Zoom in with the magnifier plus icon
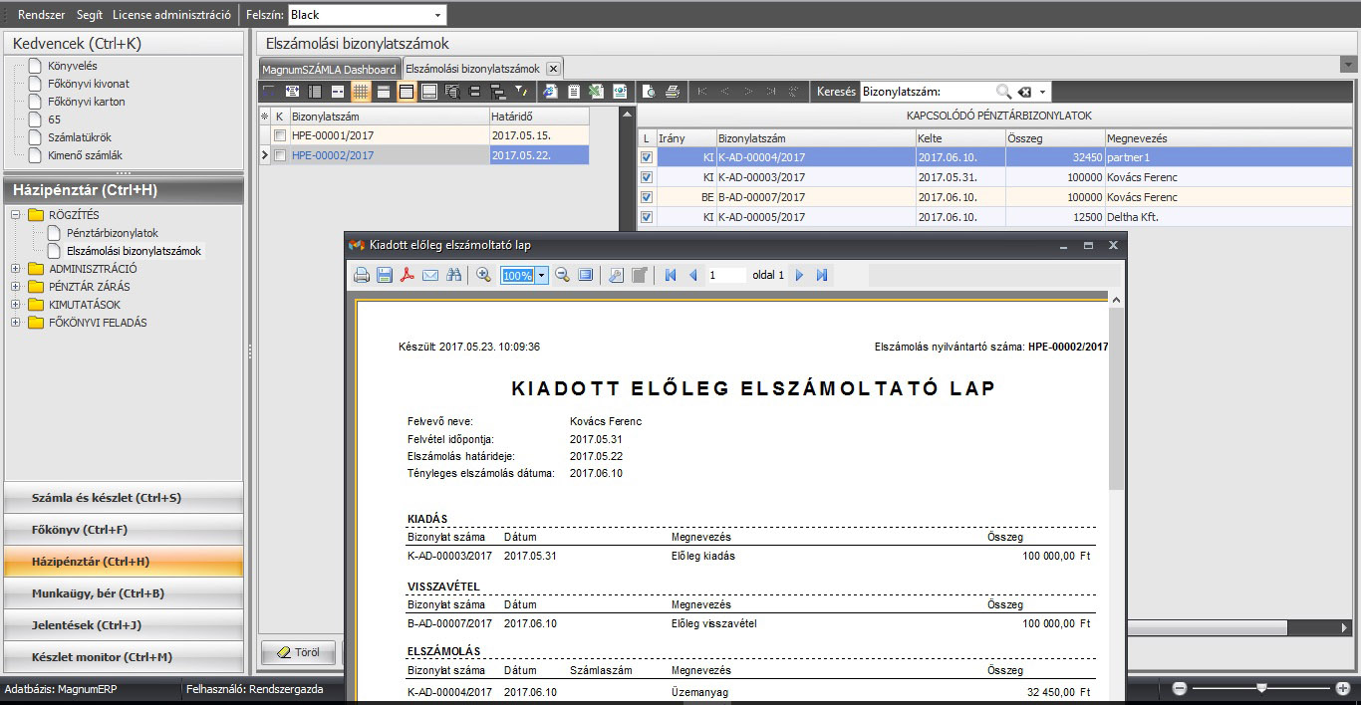 point(484,276)
